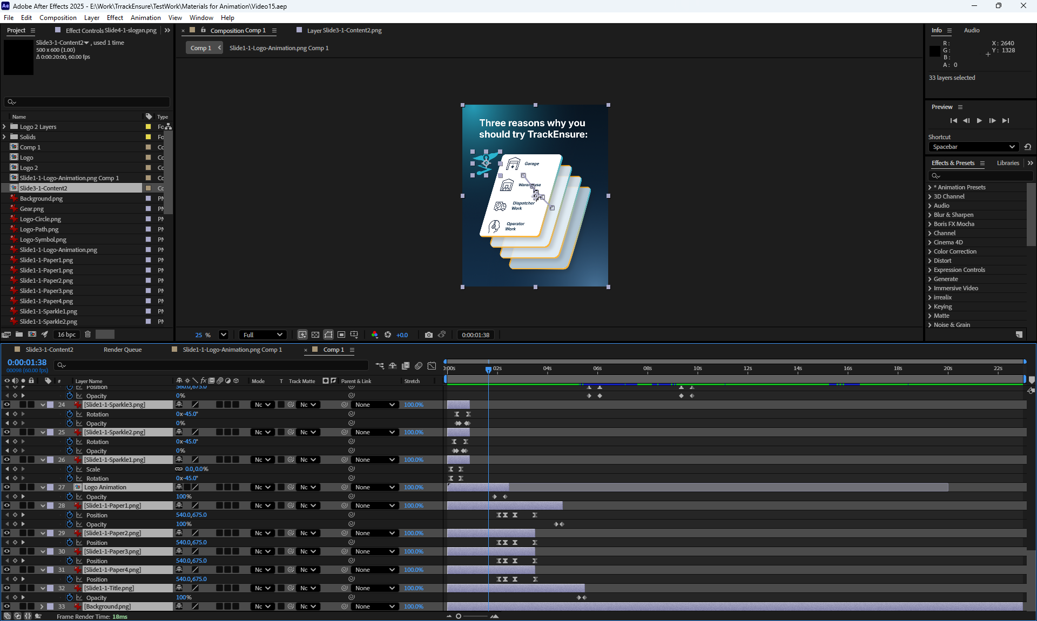
Task: Open the Animation menu
Action: click(146, 18)
